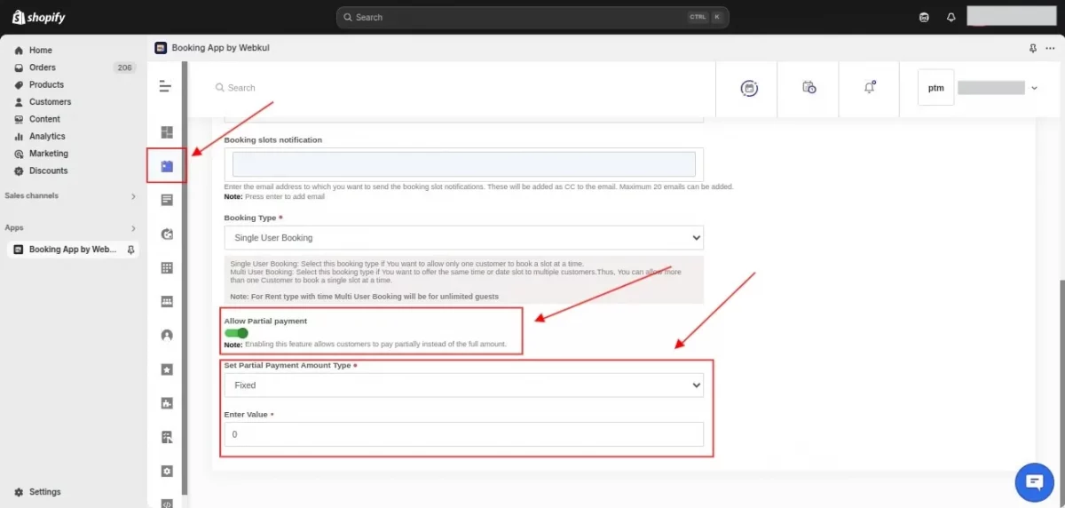1065x508 pixels.
Task: Unpin Booking App pin icon in Shopify nav
Action: click(131, 250)
